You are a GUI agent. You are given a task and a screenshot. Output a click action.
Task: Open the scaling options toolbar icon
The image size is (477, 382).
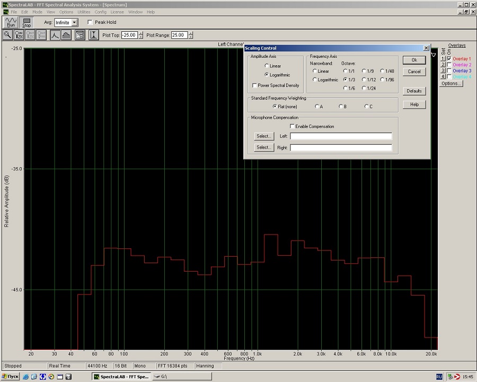click(x=80, y=35)
